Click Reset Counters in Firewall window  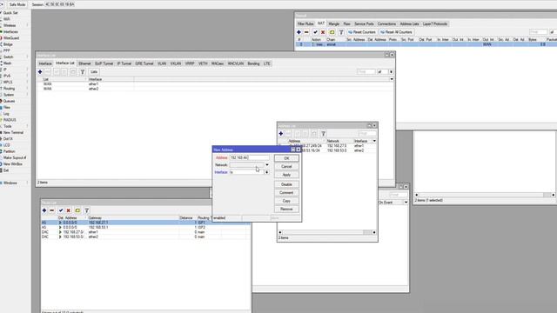coord(362,32)
